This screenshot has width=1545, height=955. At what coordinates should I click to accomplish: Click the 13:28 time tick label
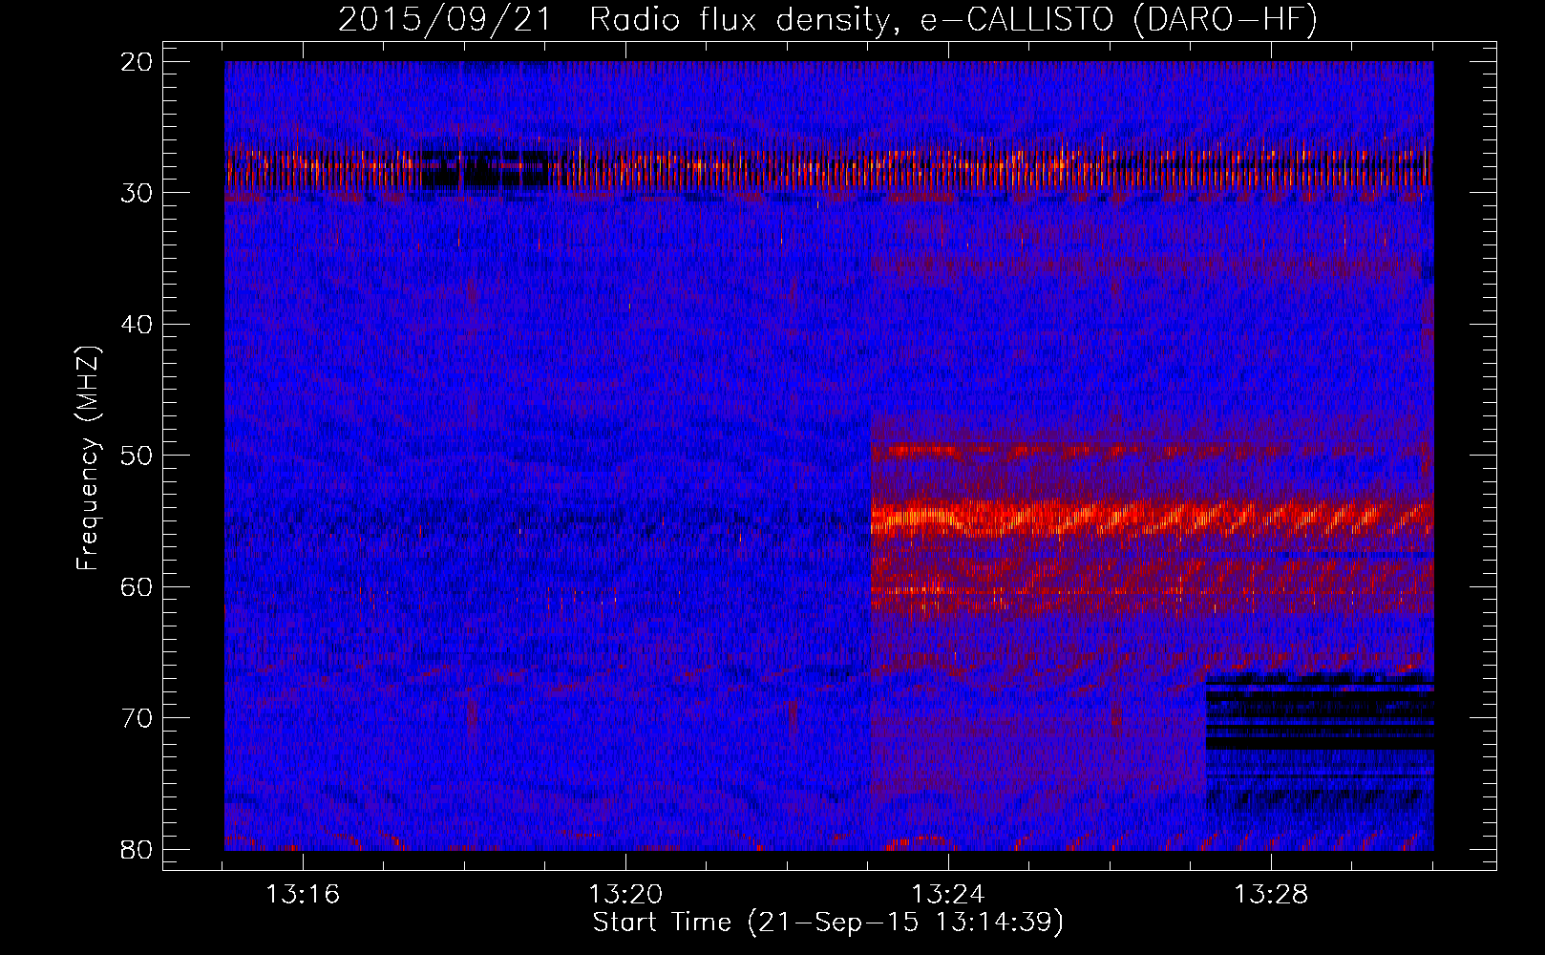click(x=1271, y=895)
